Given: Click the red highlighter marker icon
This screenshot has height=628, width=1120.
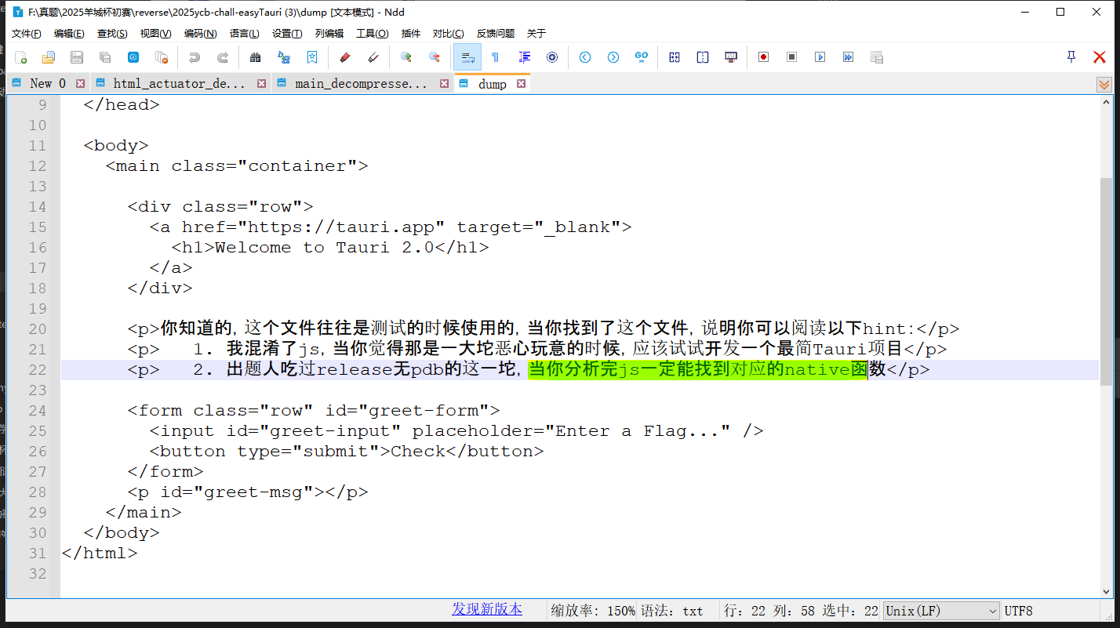Looking at the screenshot, I should point(344,57).
